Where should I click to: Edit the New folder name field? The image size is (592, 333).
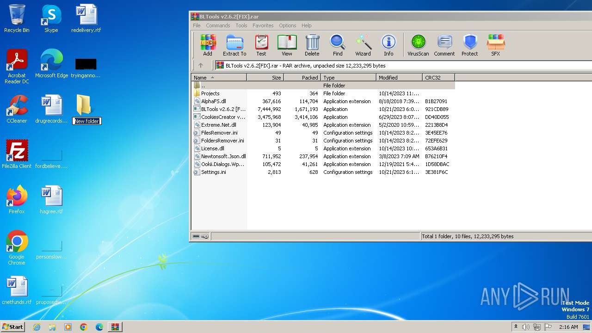click(x=87, y=121)
